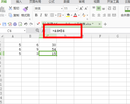
Task: Select cell containing 30
Action: (48, 45)
